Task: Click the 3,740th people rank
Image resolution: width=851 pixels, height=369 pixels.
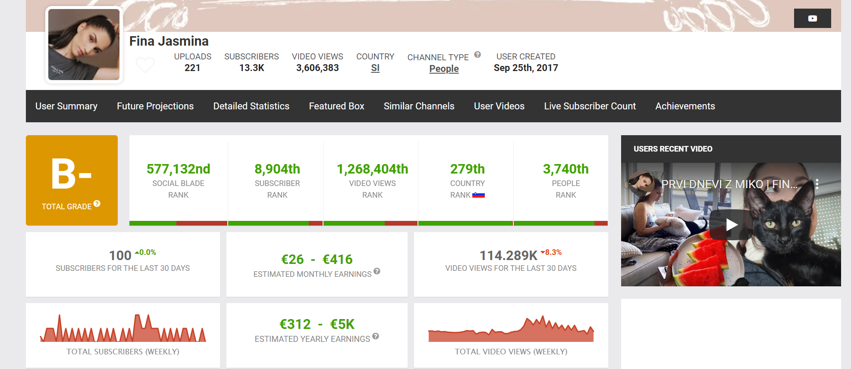Action: (x=566, y=169)
